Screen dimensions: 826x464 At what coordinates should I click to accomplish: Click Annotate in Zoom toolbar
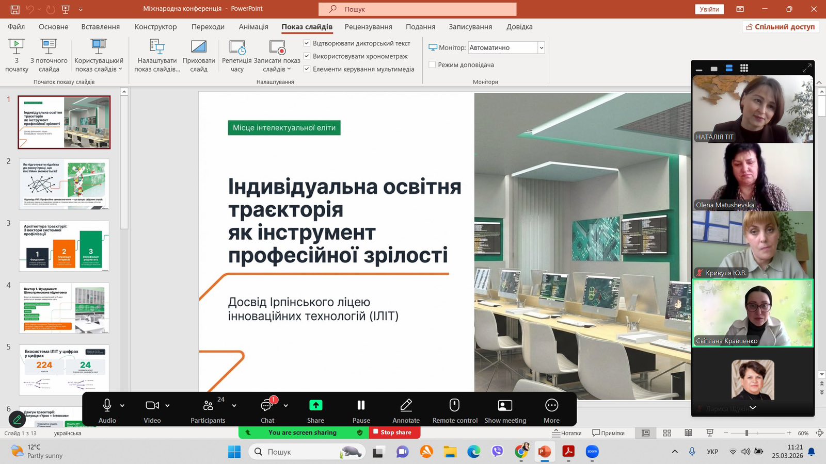(x=406, y=410)
